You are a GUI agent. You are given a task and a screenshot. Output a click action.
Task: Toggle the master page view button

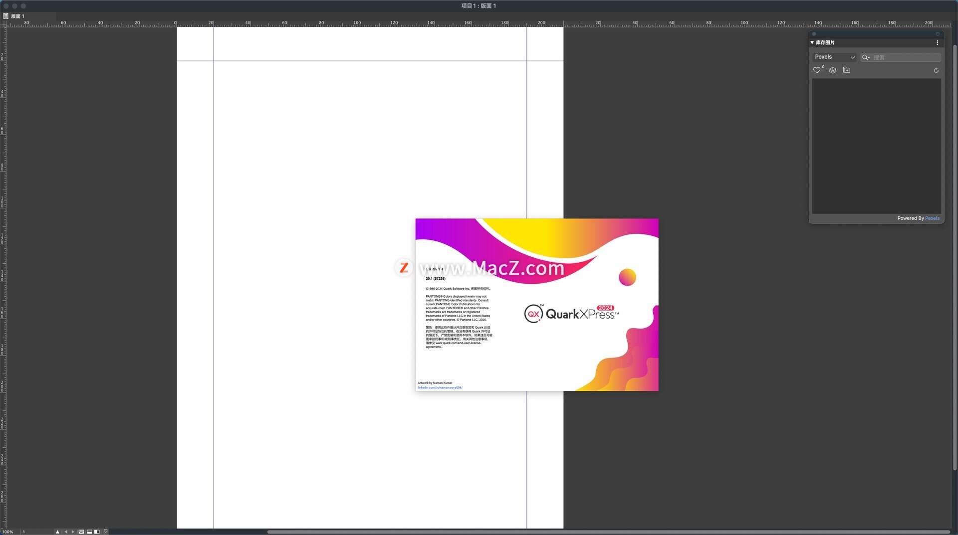coord(81,532)
